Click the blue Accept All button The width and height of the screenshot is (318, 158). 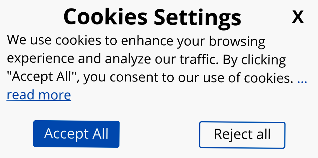pos(76,134)
